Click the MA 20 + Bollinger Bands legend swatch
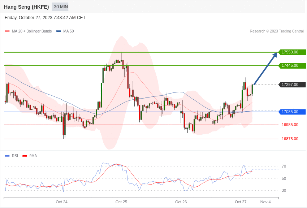This screenshot has height=208, width=307. pyautogui.click(x=7, y=31)
